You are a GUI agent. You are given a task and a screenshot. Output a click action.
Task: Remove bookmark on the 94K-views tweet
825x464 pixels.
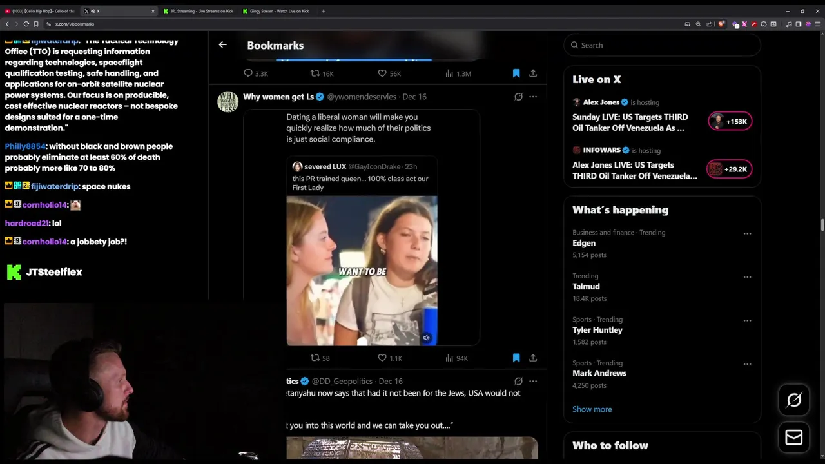coord(516,358)
